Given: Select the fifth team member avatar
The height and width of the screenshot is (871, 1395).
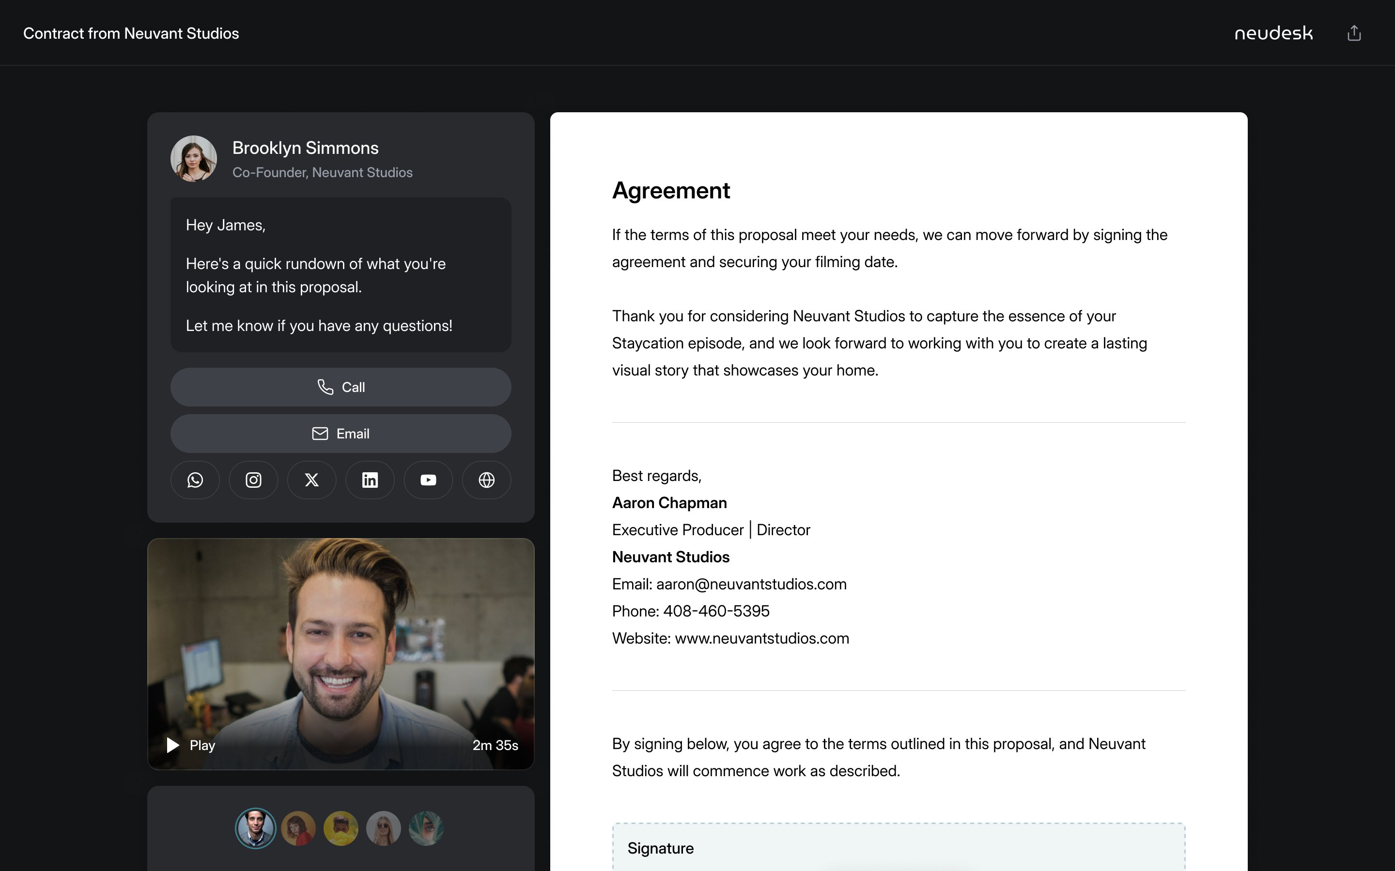Looking at the screenshot, I should coord(426,828).
